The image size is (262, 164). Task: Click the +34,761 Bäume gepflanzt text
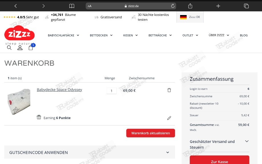pos(63,17)
